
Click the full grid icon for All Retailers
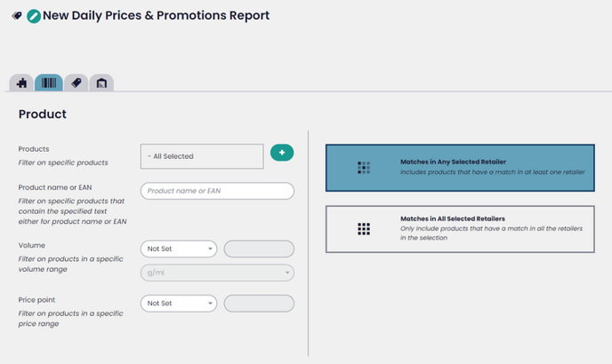[x=364, y=229]
